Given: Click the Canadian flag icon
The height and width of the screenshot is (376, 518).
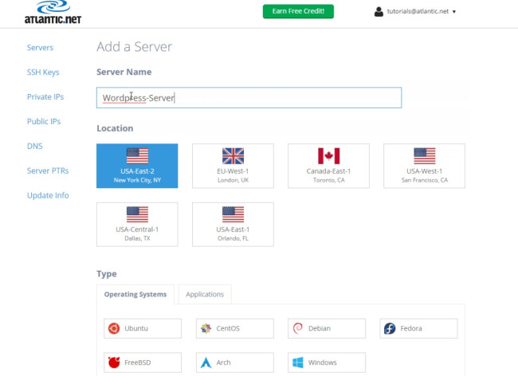Looking at the screenshot, I should tap(328, 156).
